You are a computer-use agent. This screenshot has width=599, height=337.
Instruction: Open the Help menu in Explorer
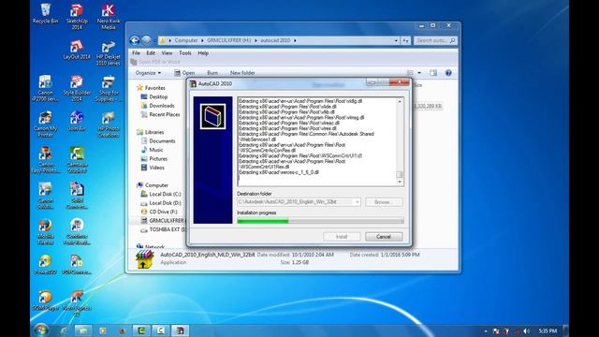pyautogui.click(x=203, y=53)
